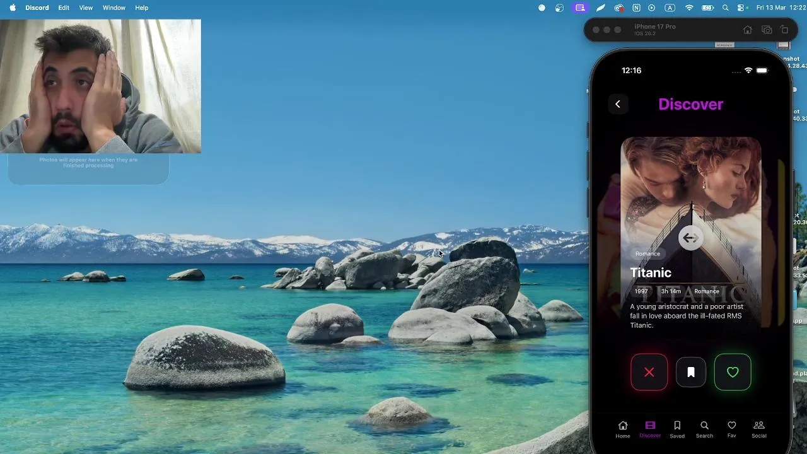Bookmark Titanic with the save button
The width and height of the screenshot is (807, 454).
click(x=691, y=372)
